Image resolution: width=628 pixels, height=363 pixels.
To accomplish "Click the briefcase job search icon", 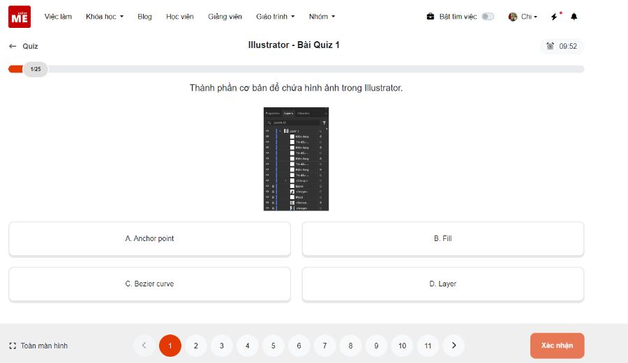I will coord(431,17).
